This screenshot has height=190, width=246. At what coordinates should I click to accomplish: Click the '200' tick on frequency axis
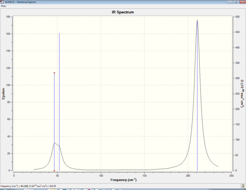[x=188, y=176]
